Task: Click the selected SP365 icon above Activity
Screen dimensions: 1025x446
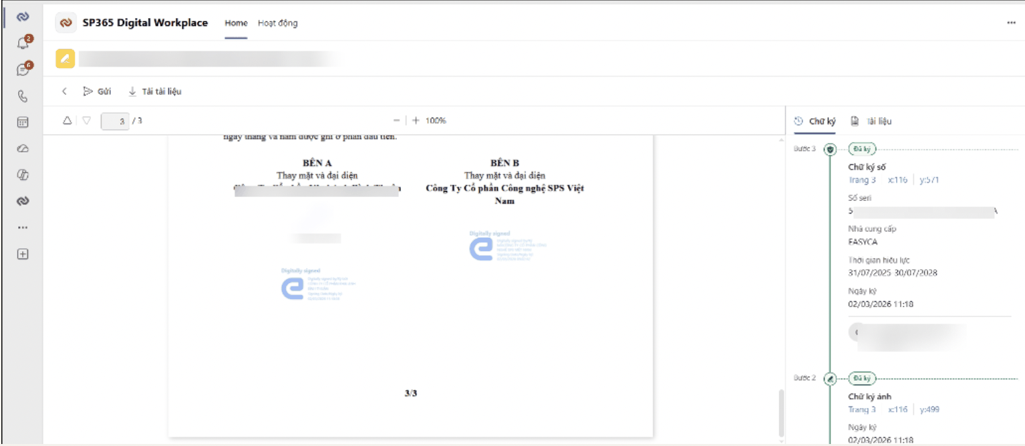Action: (x=23, y=17)
